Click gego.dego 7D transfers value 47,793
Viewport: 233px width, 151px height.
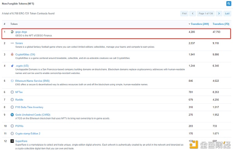point(216,32)
